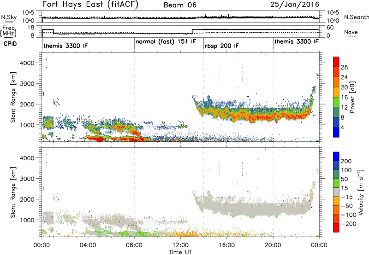This screenshot has width=369, height=255.
Task: Click the '200' tick on the Velocity colorbar
Action: [x=346, y=161]
